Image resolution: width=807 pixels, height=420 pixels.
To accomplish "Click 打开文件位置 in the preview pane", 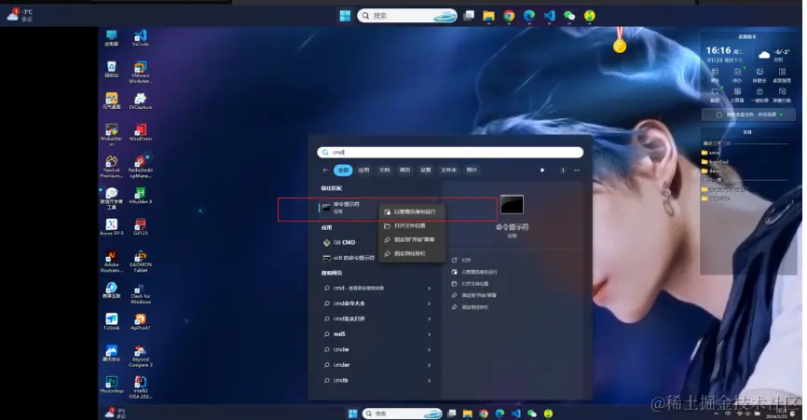I will click(470, 284).
